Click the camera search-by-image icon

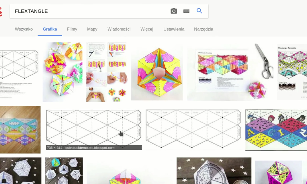pyautogui.click(x=174, y=11)
